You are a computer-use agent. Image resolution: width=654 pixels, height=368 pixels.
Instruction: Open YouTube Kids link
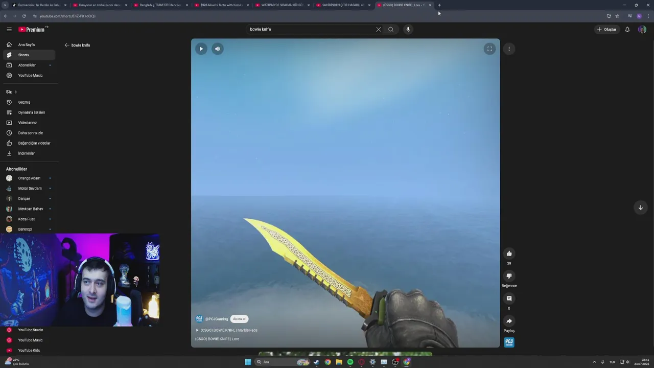(x=29, y=350)
